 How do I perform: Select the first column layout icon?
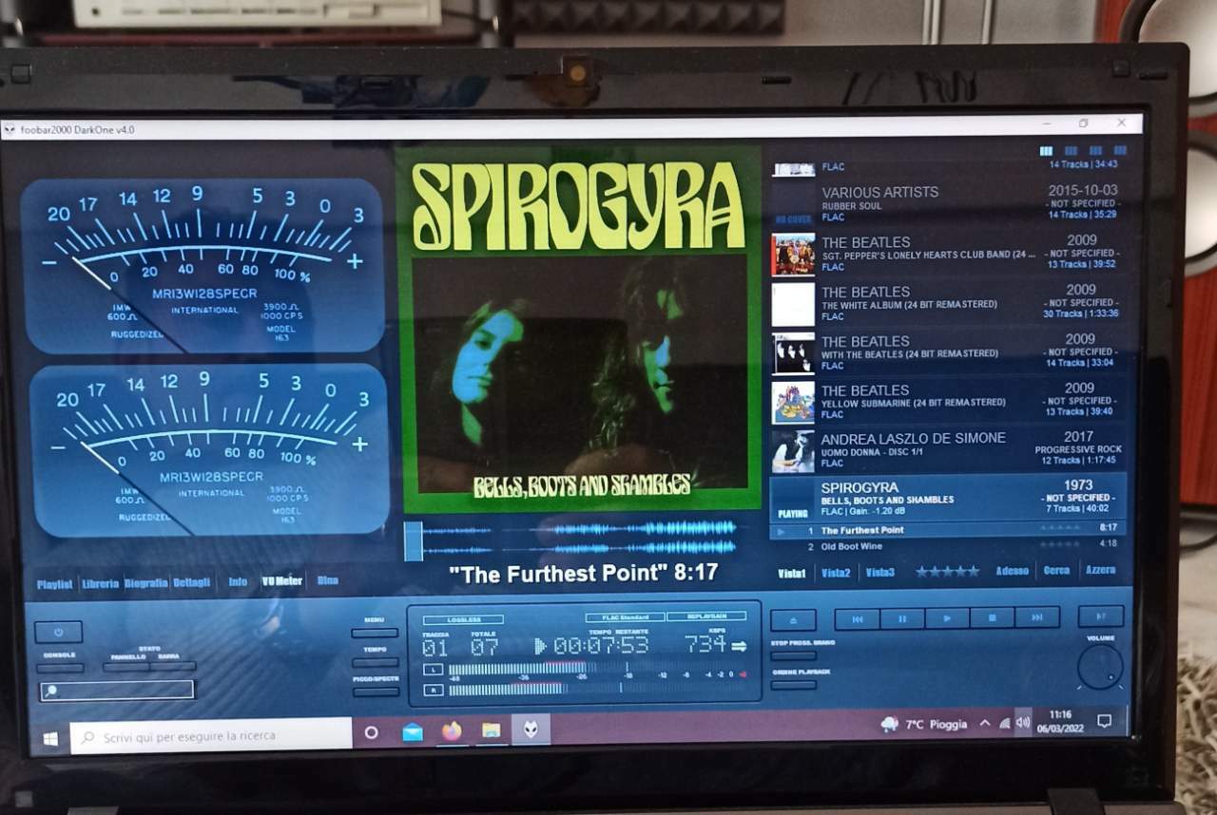[x=1047, y=151]
